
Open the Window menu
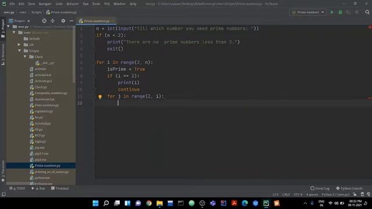[119, 4]
